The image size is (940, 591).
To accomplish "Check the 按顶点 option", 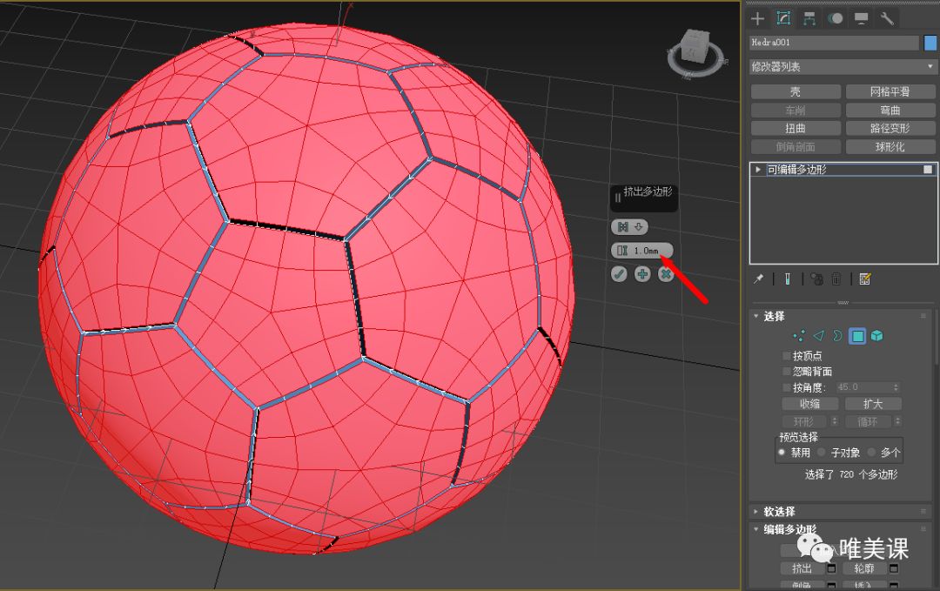I will coord(787,355).
